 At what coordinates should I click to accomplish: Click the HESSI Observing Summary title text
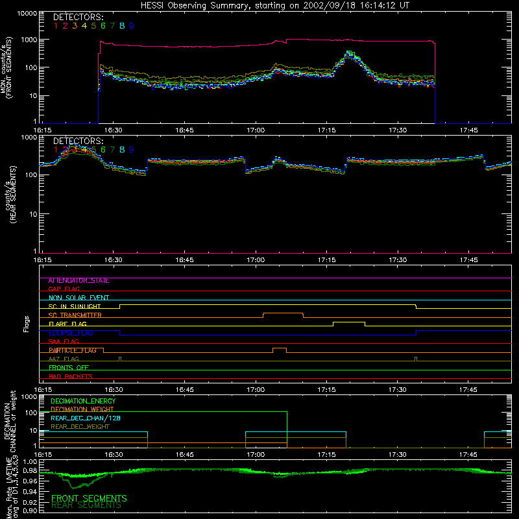[x=274, y=6]
